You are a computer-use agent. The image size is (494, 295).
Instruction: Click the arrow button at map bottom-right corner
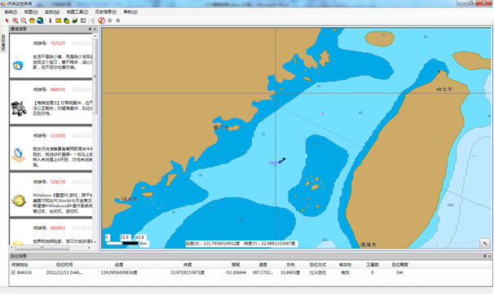coord(485,243)
